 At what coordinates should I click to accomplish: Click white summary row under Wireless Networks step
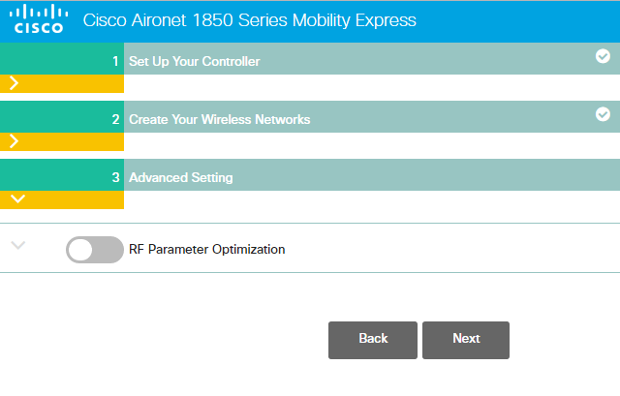click(x=368, y=141)
